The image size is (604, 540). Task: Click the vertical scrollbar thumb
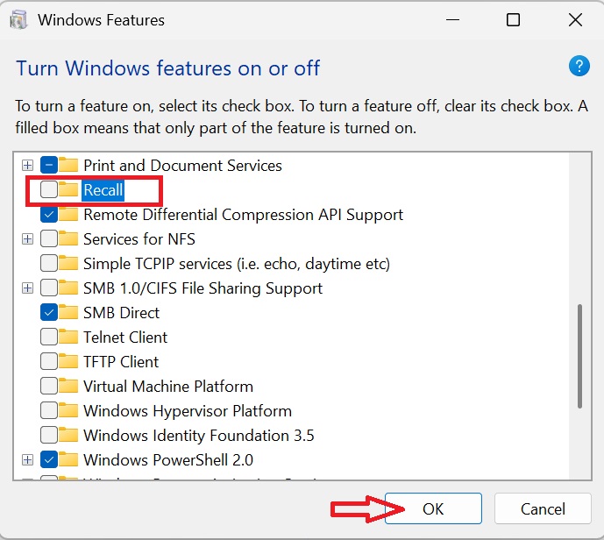pos(579,355)
